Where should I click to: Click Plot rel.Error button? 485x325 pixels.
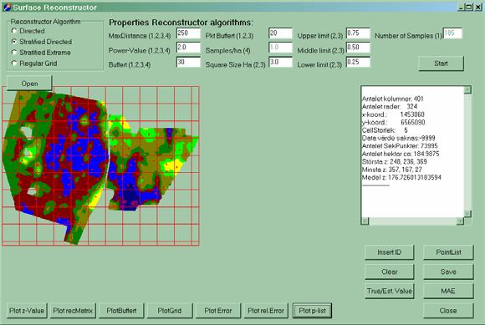pos(266,311)
